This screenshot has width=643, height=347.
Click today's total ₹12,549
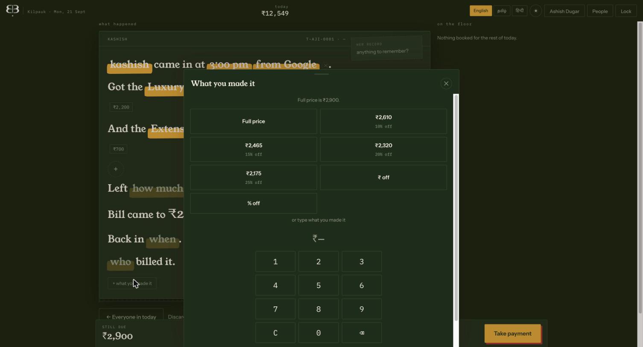[x=275, y=13]
